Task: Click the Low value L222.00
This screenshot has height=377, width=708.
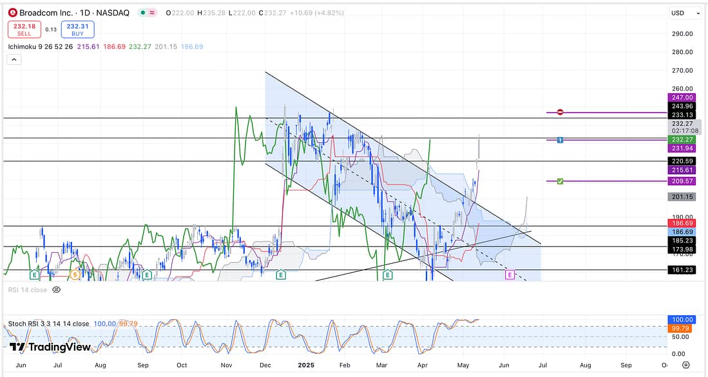Action: pyautogui.click(x=242, y=13)
